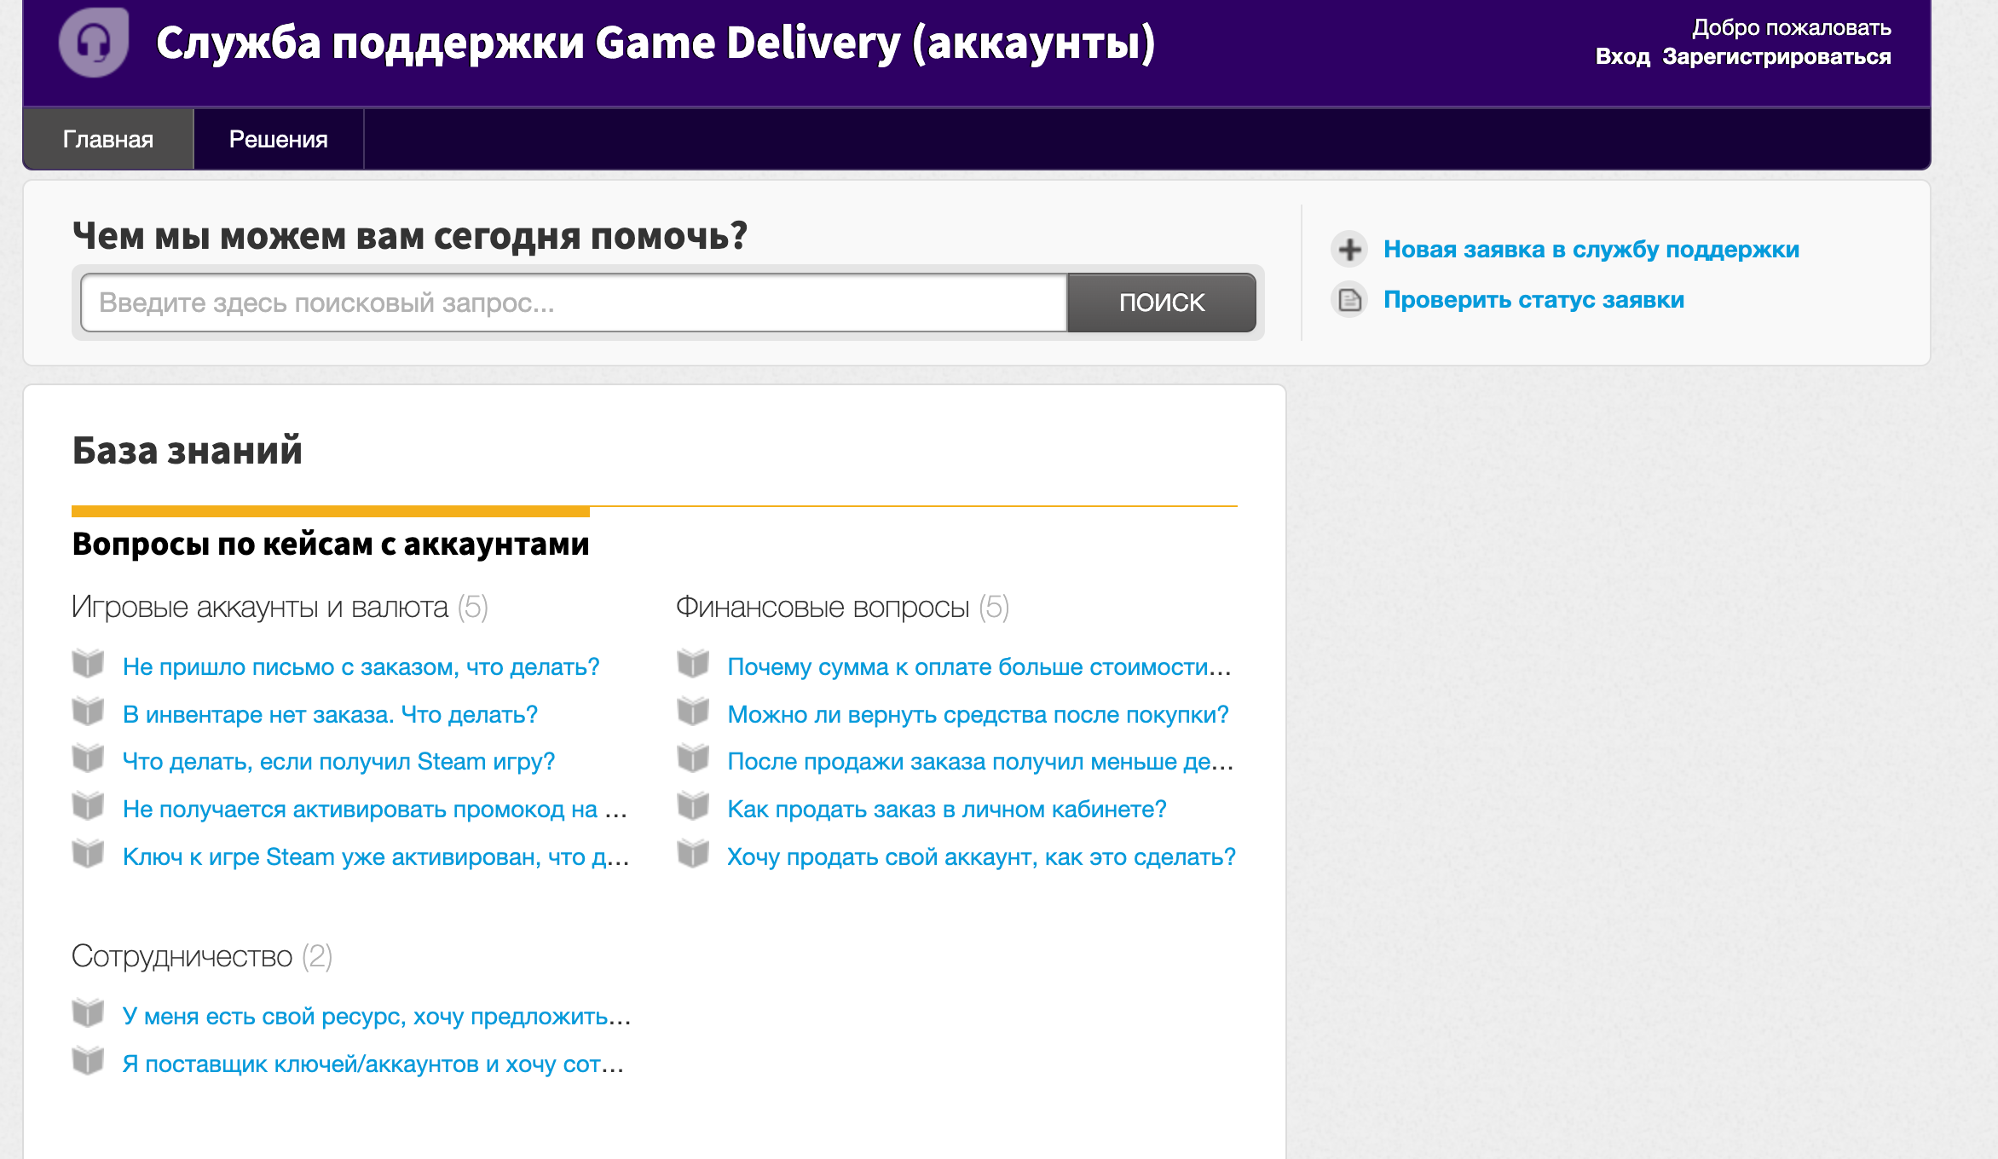Open article 'Ключ к игре Steam уже активирован'

[x=376, y=857]
